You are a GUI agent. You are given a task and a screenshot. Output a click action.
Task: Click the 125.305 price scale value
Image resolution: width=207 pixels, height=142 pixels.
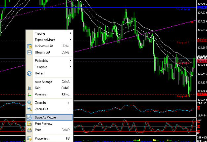coord(202,91)
